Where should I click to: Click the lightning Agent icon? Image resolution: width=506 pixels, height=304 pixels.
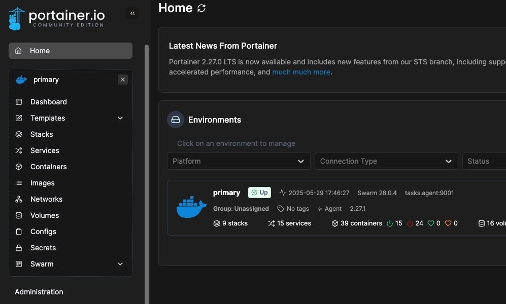[320, 209]
